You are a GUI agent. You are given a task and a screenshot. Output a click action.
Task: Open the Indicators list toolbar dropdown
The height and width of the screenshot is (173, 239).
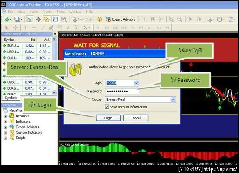coord(210,19)
